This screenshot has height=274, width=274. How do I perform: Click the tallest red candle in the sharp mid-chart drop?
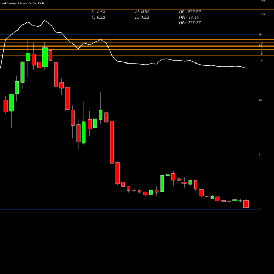point(112,142)
